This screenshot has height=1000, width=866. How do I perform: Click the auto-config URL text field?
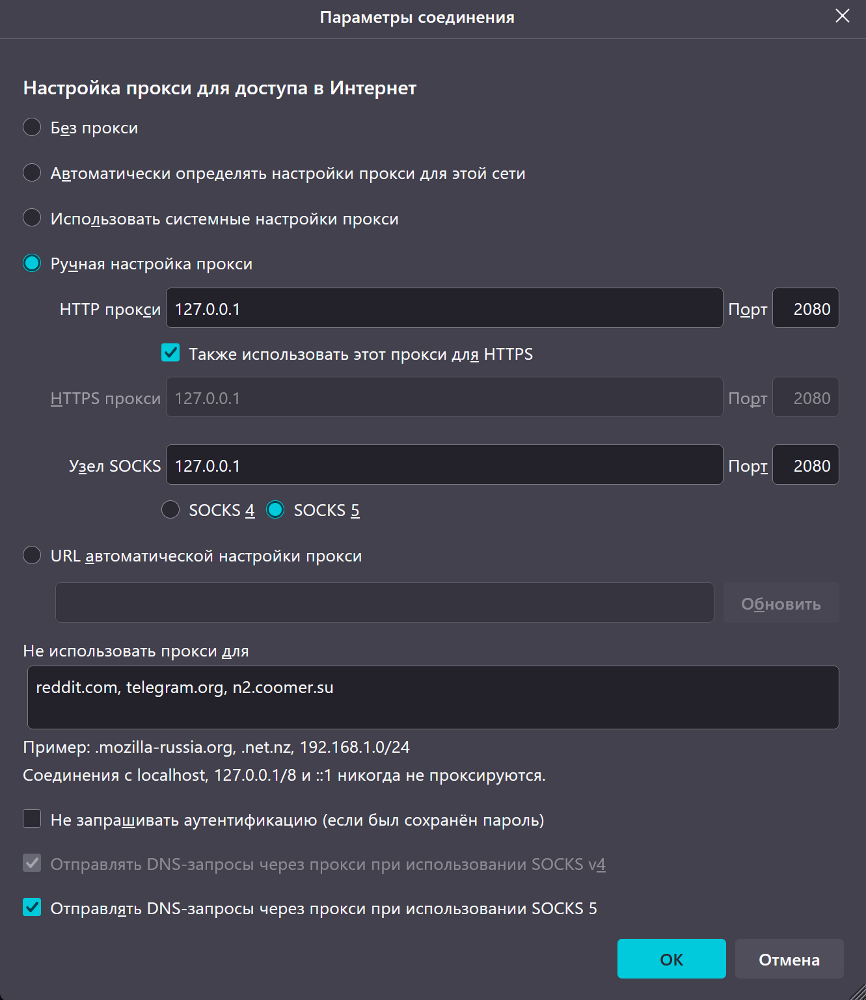(385, 602)
